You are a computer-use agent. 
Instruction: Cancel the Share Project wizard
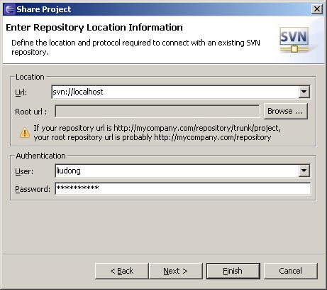click(291, 271)
